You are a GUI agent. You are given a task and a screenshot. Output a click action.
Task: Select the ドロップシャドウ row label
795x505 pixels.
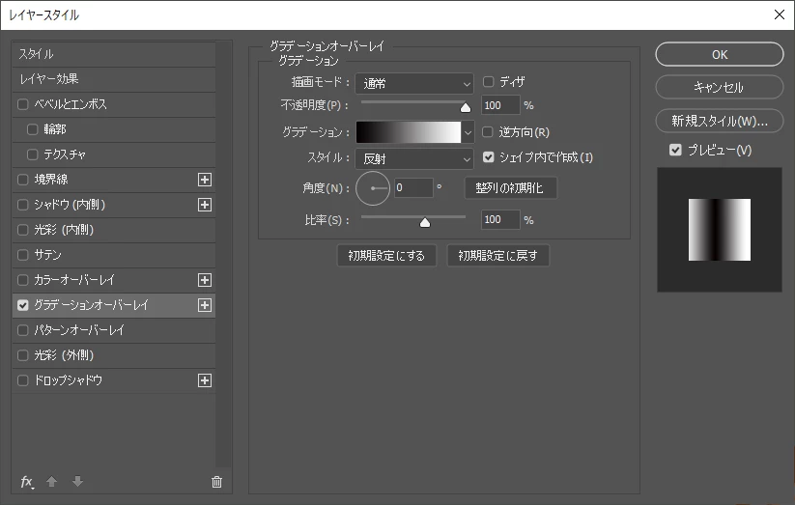pos(68,380)
